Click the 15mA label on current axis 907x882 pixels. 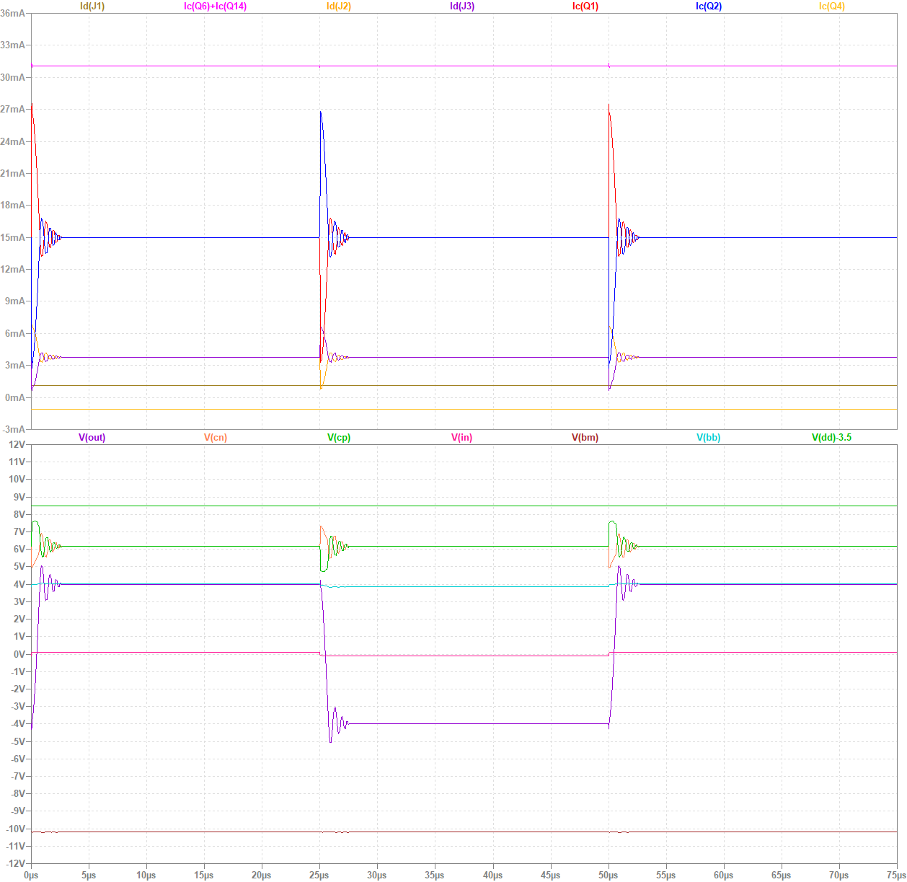[x=13, y=237]
